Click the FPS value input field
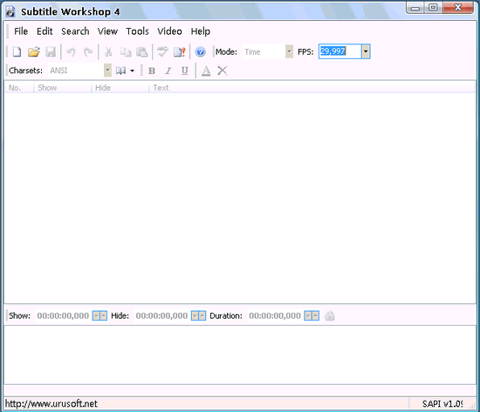Screen dimensions: 480x412 (339, 51)
